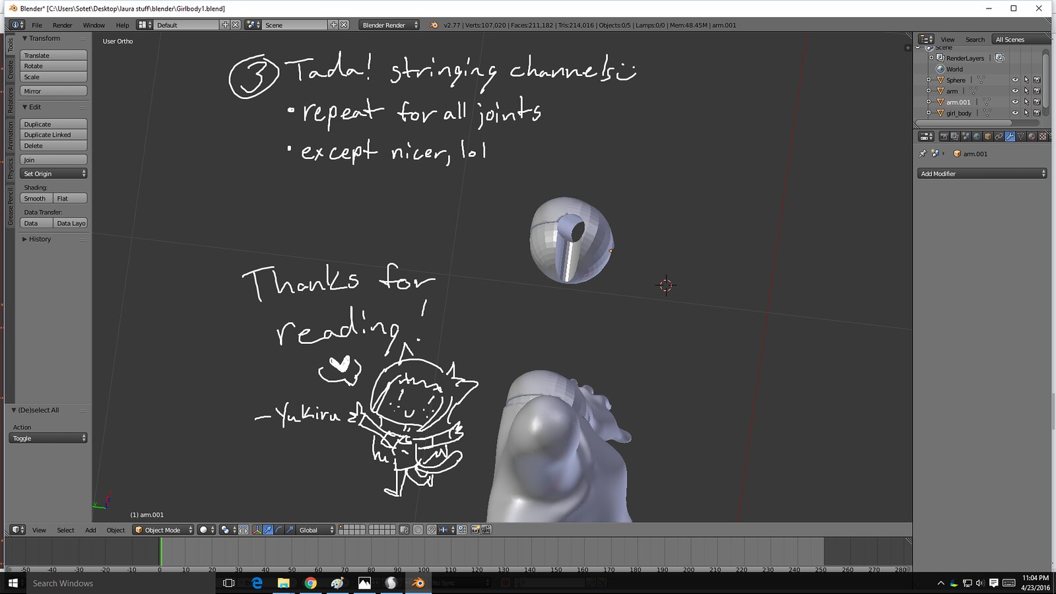This screenshot has width=1056, height=594.
Task: Select the rotate manipulator arc icon
Action: [x=279, y=530]
